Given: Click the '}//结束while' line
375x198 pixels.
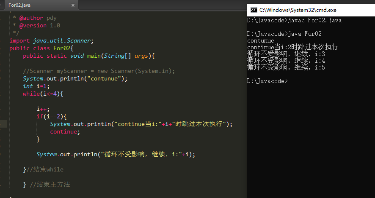Looking at the screenshot, I should [43, 169].
